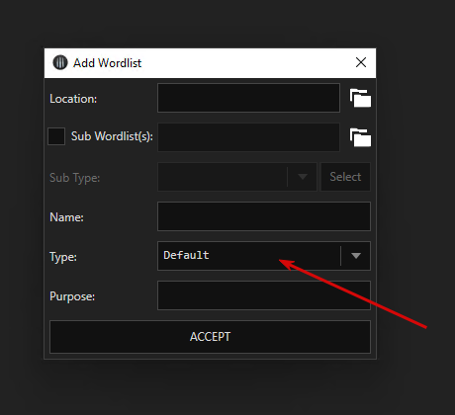Click the Add Wordlist title text
The image size is (455, 415).
click(x=107, y=63)
